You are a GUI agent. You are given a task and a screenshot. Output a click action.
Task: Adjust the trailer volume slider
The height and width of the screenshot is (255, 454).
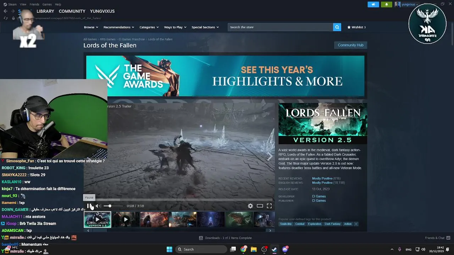113,206
